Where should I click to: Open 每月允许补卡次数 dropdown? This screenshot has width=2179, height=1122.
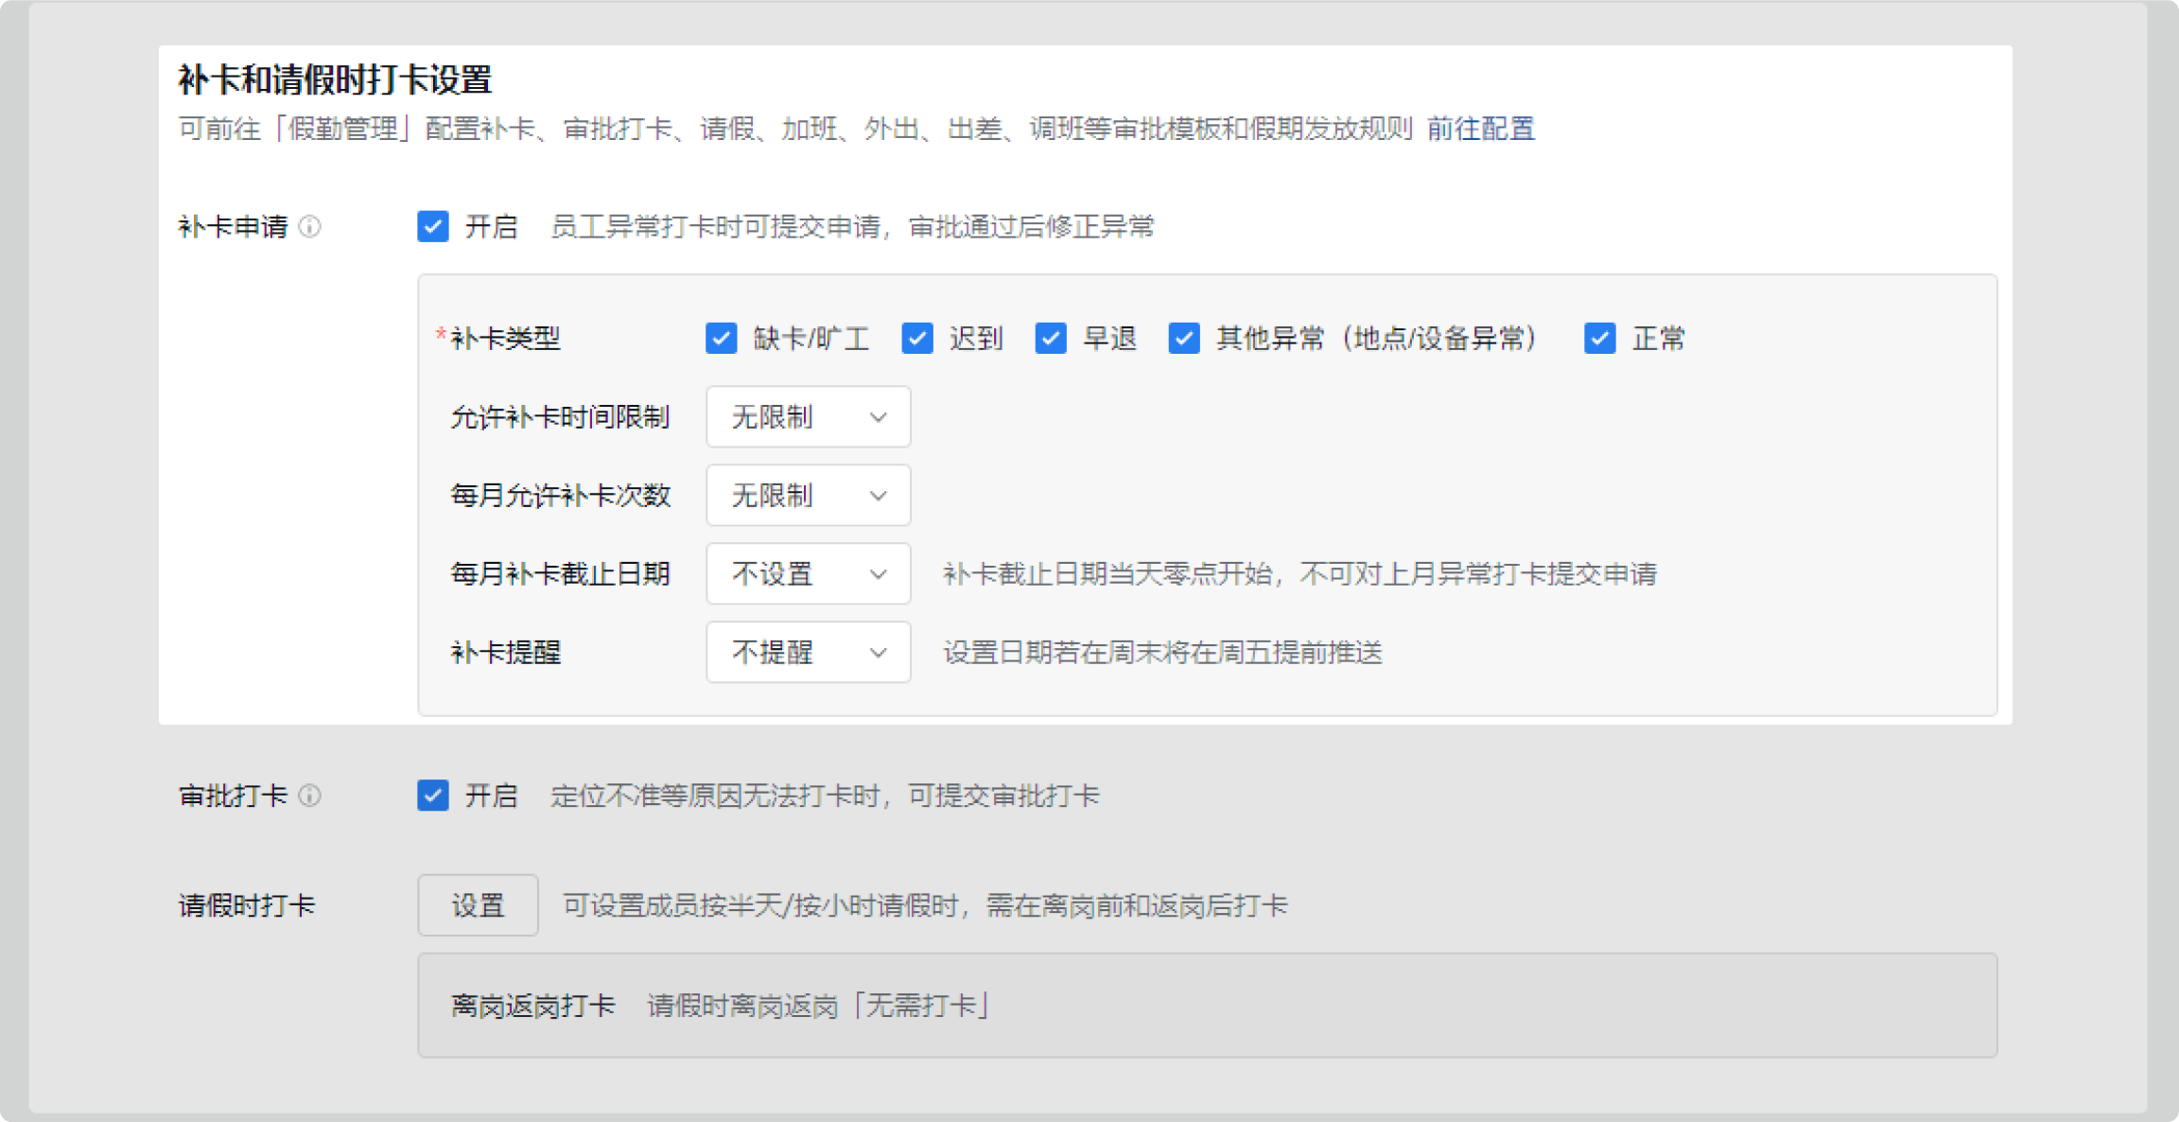pyautogui.click(x=809, y=495)
